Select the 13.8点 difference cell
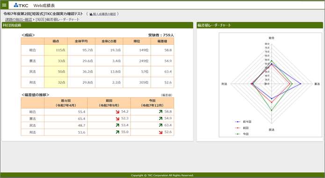The width and height of the screenshot is (325, 178). [109, 72]
